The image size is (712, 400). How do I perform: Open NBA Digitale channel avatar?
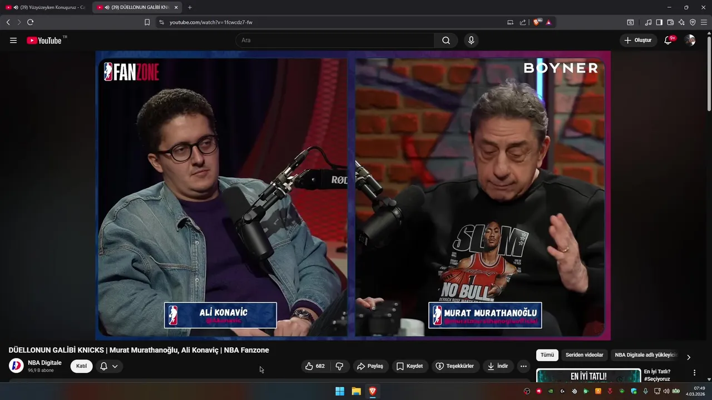(16, 366)
